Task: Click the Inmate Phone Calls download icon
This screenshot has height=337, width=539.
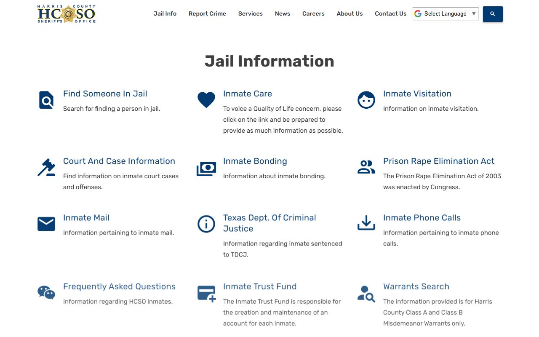Action: click(366, 223)
